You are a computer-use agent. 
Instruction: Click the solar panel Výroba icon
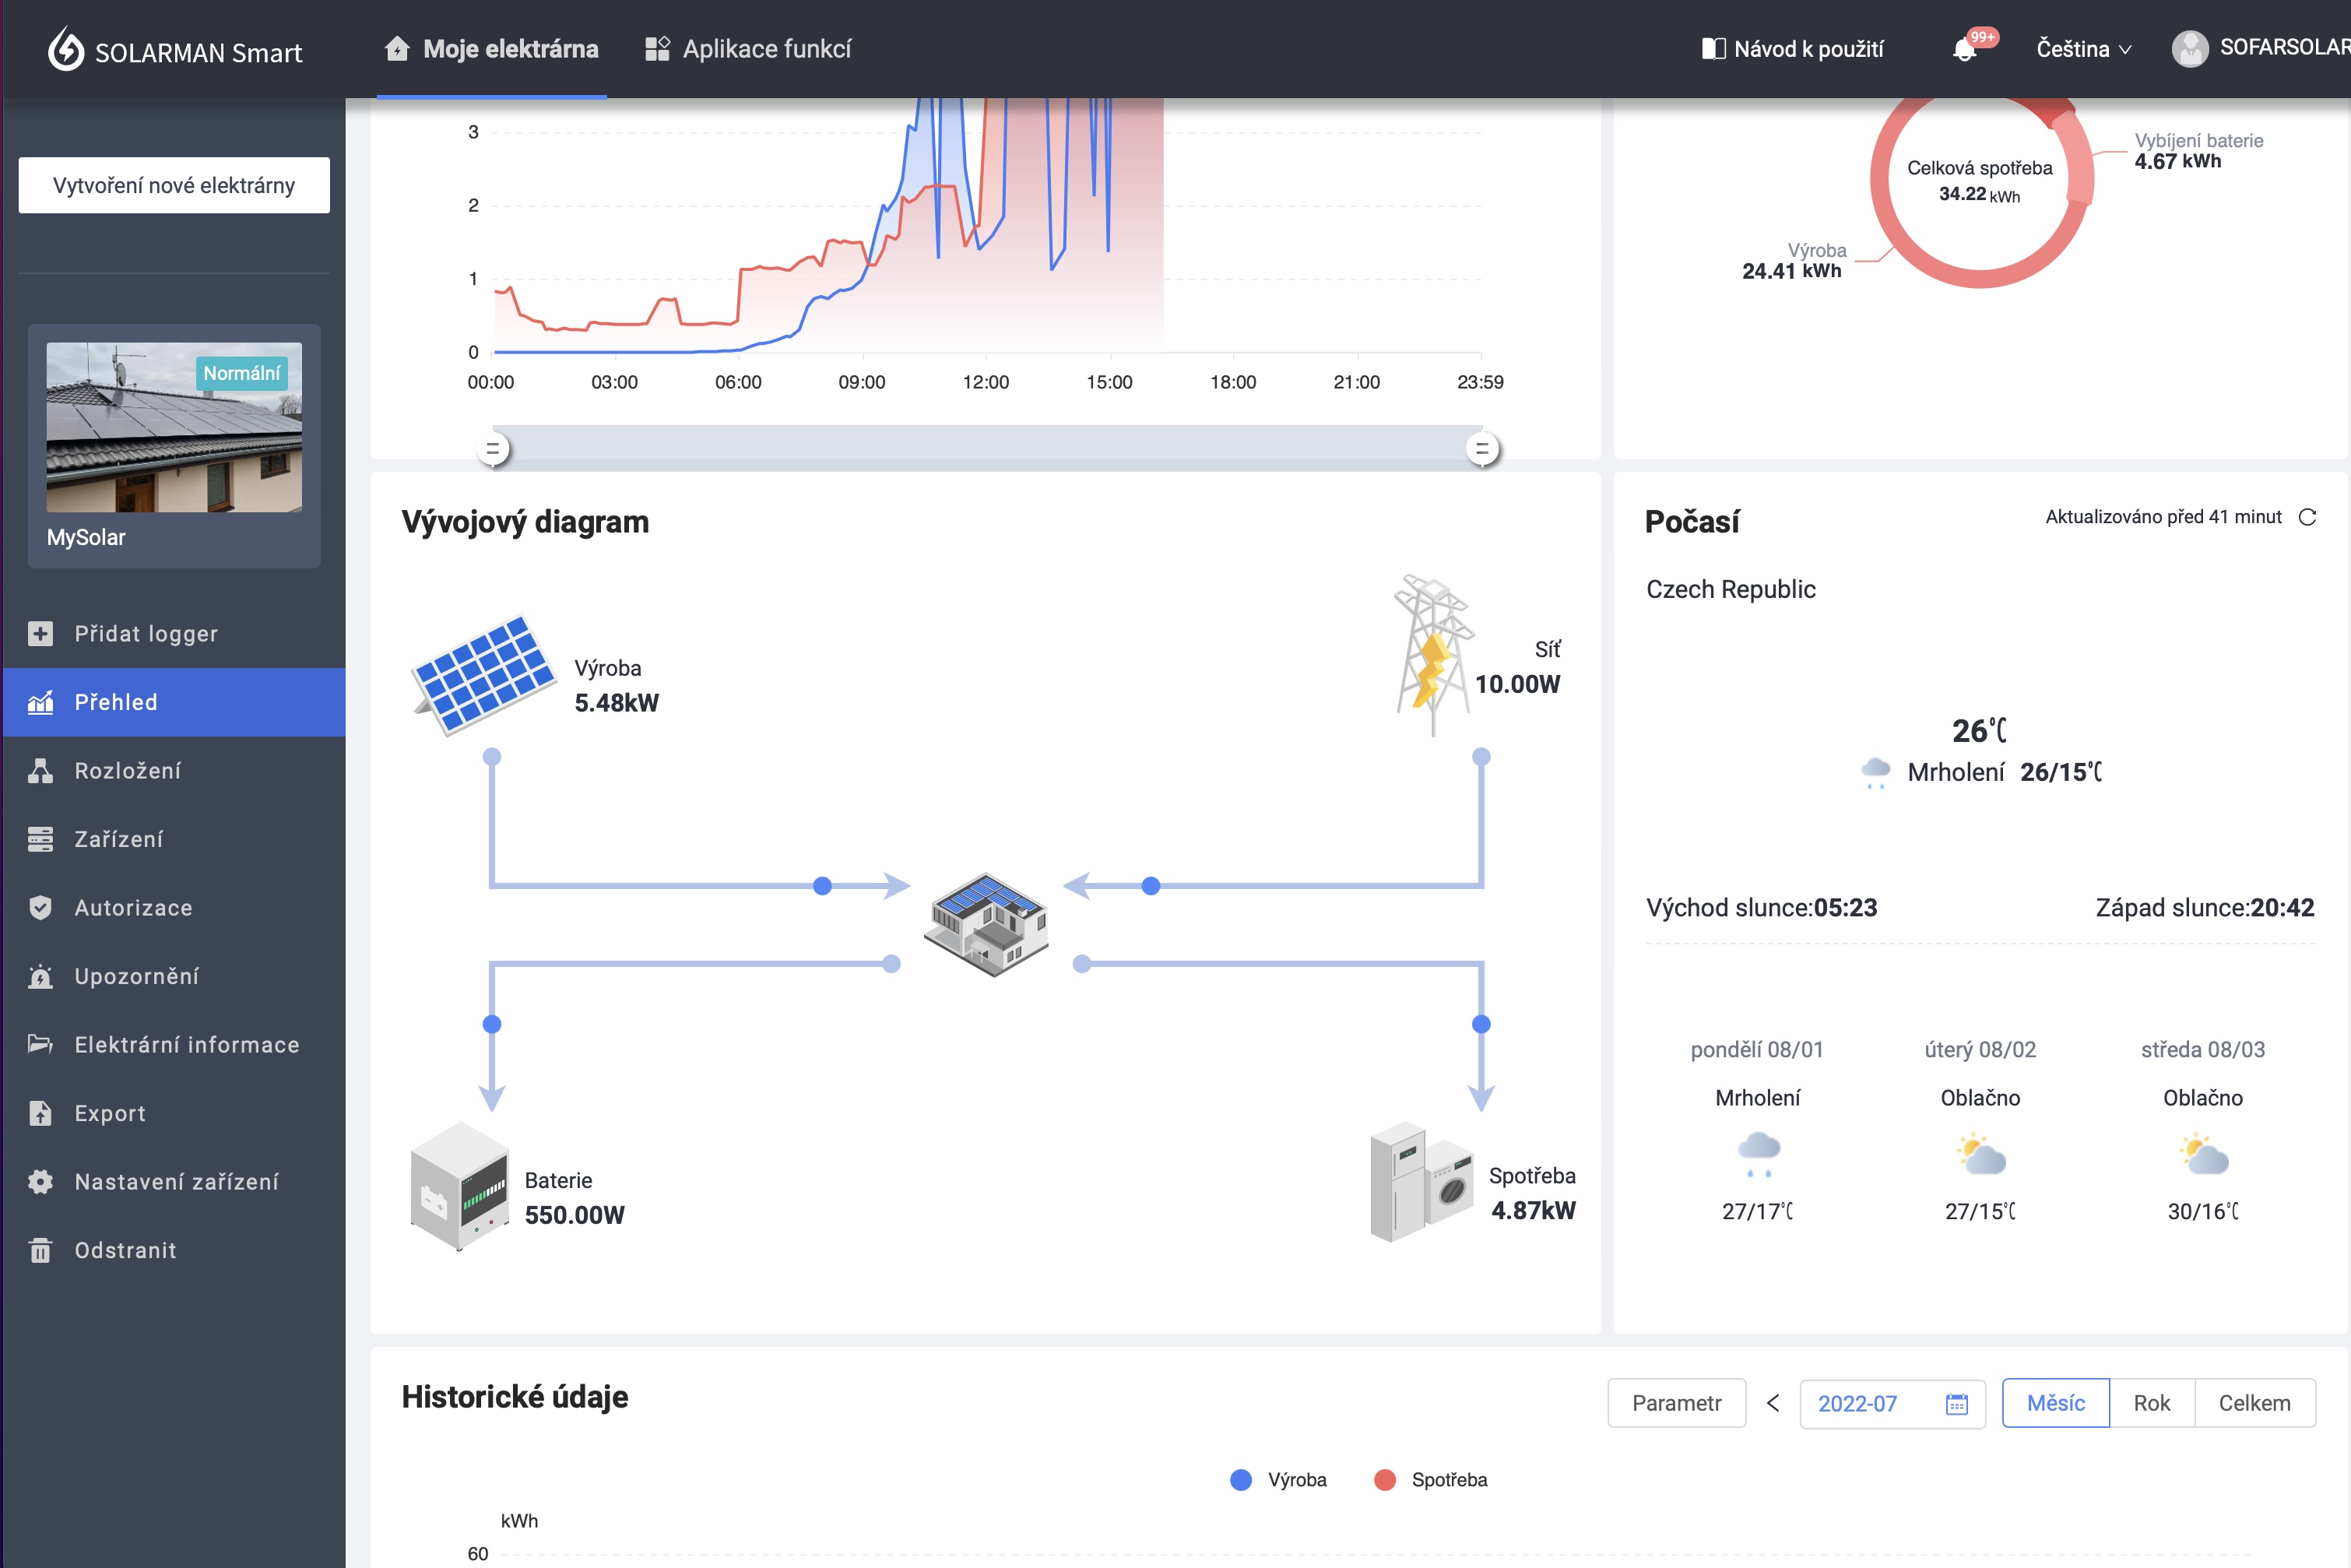click(484, 674)
